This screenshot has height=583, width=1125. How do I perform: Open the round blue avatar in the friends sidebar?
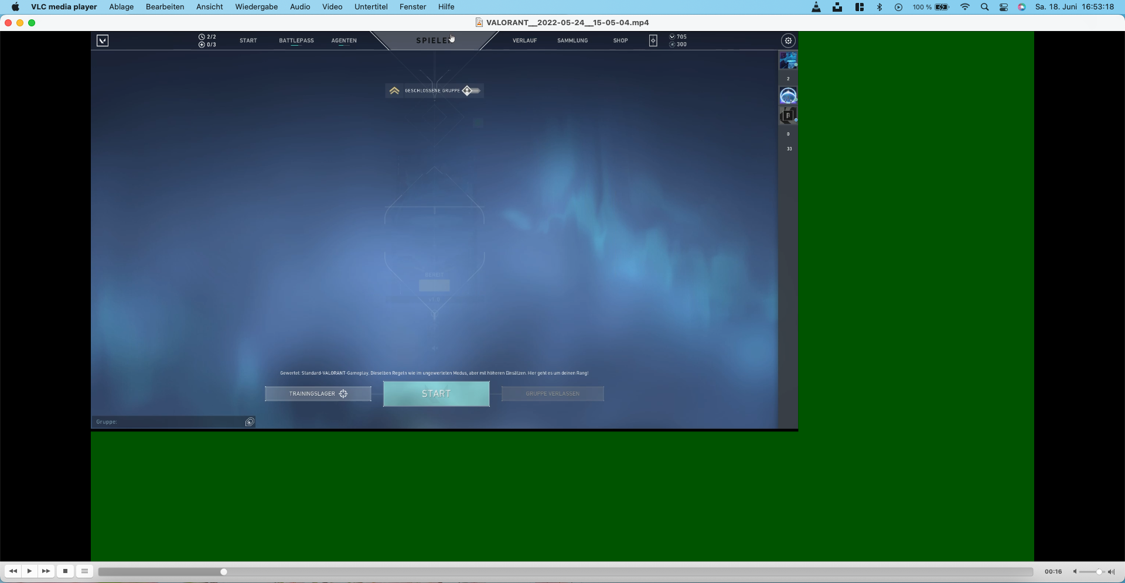[x=788, y=96]
